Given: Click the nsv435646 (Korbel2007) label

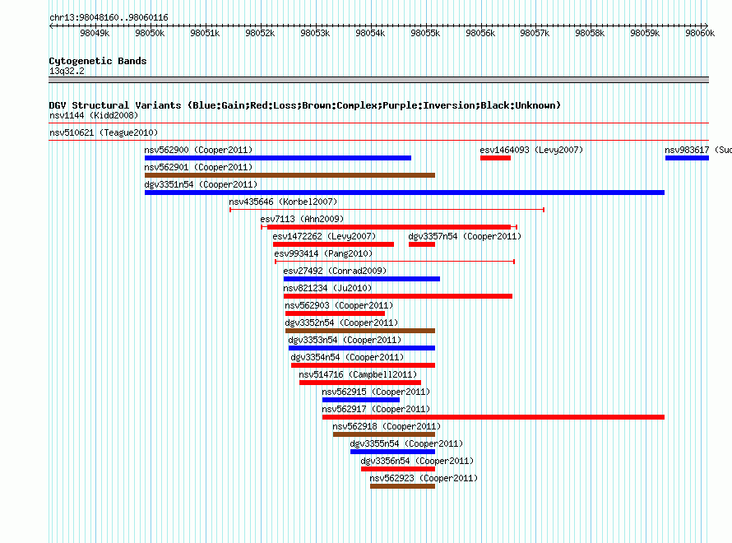Looking at the screenshot, I should click(x=283, y=202).
